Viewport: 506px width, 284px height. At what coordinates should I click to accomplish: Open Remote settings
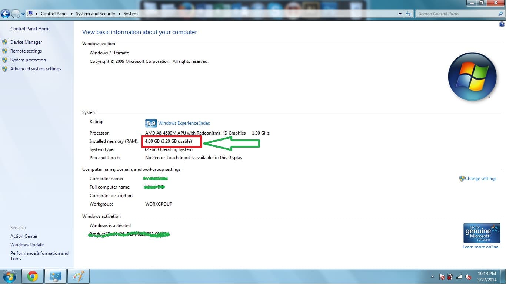pos(26,51)
